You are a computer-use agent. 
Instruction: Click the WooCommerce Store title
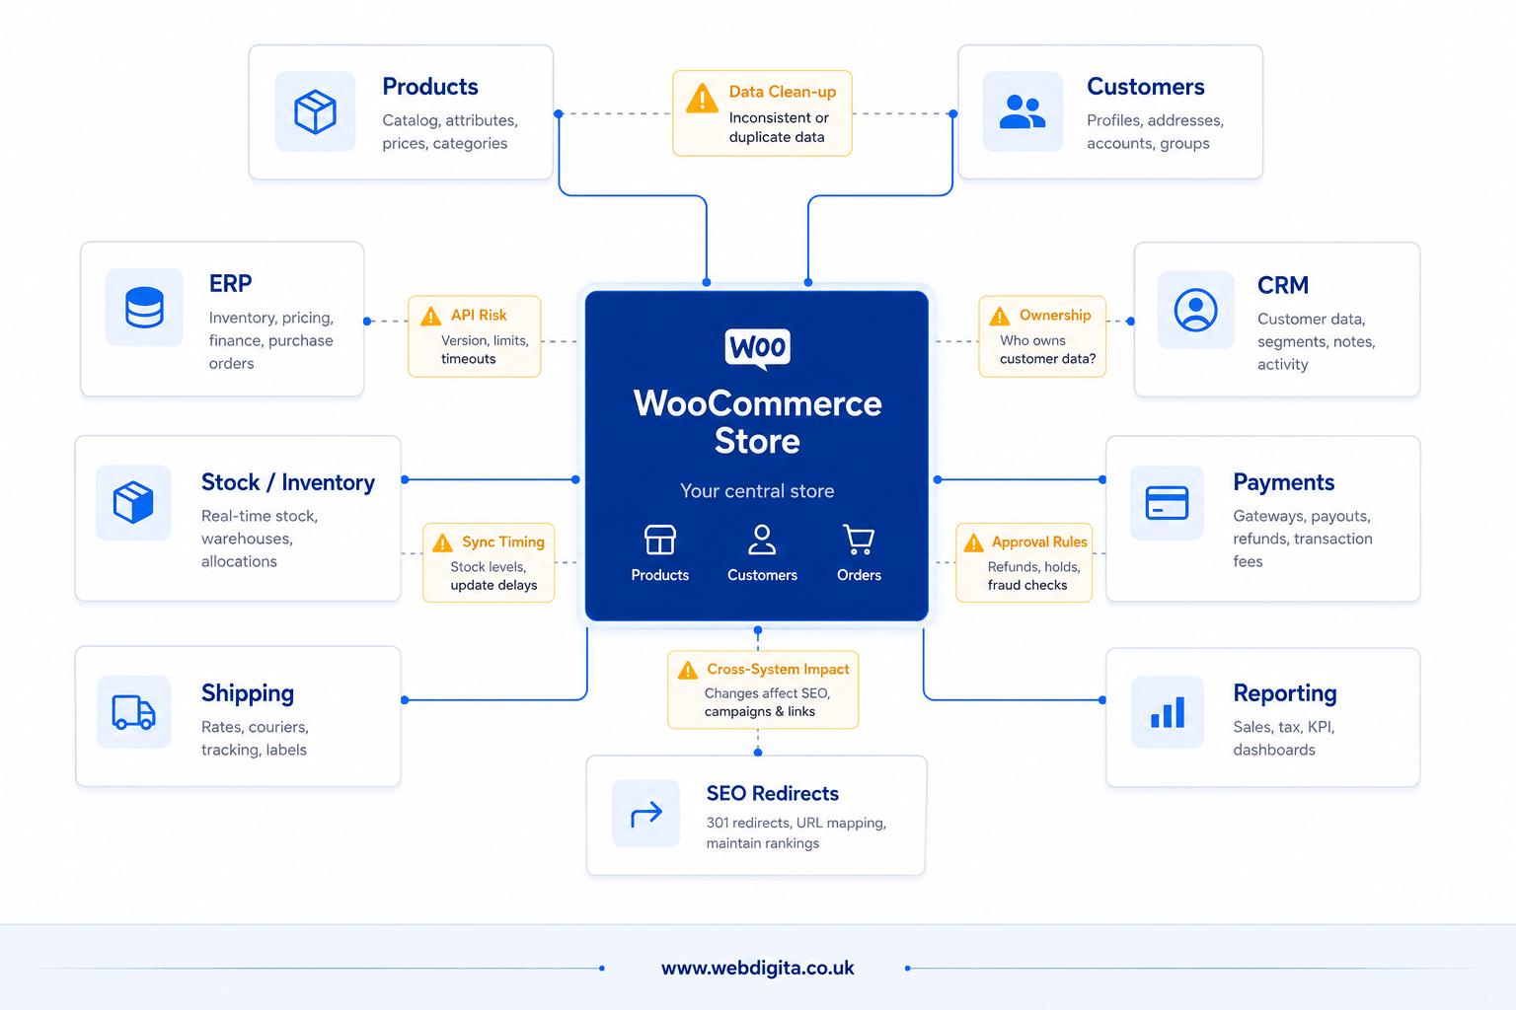click(758, 422)
